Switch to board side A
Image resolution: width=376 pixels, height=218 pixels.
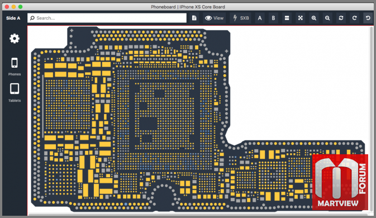[x=260, y=18]
